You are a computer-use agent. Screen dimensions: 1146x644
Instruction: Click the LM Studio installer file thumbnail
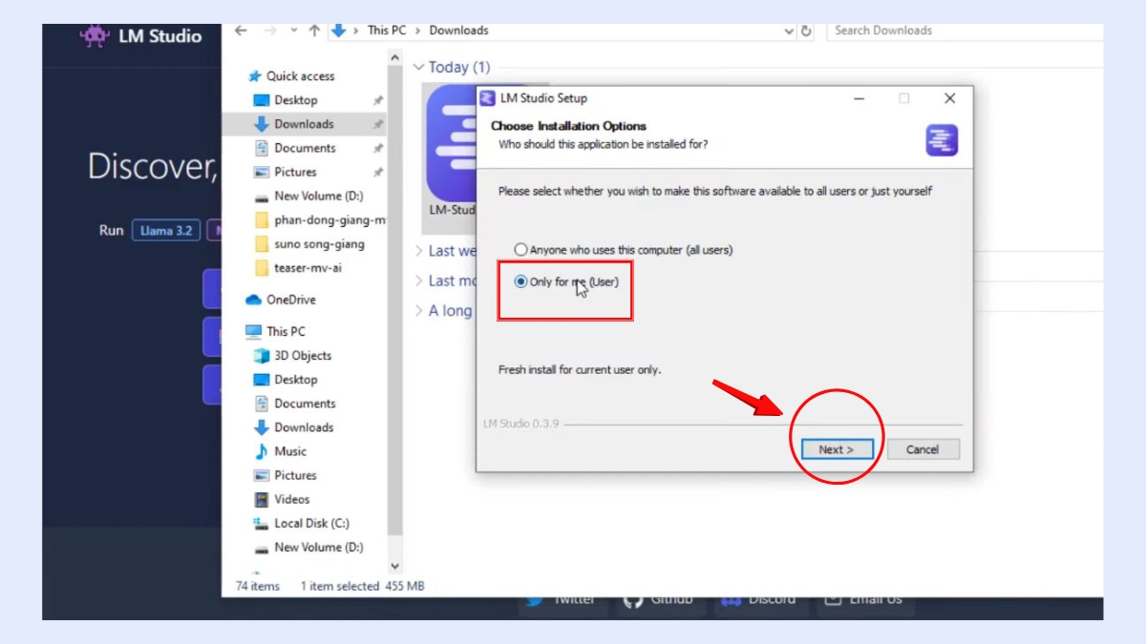(451, 143)
